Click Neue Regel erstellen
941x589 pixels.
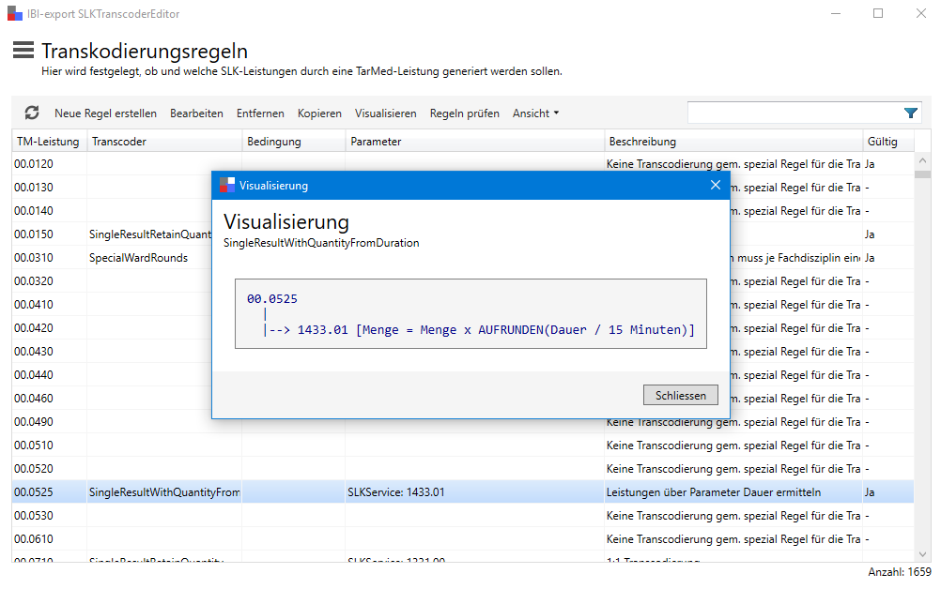pos(105,113)
